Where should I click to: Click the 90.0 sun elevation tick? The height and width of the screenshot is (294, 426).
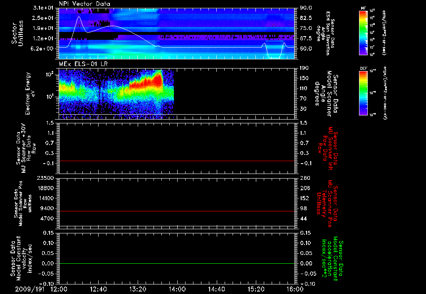306,8
